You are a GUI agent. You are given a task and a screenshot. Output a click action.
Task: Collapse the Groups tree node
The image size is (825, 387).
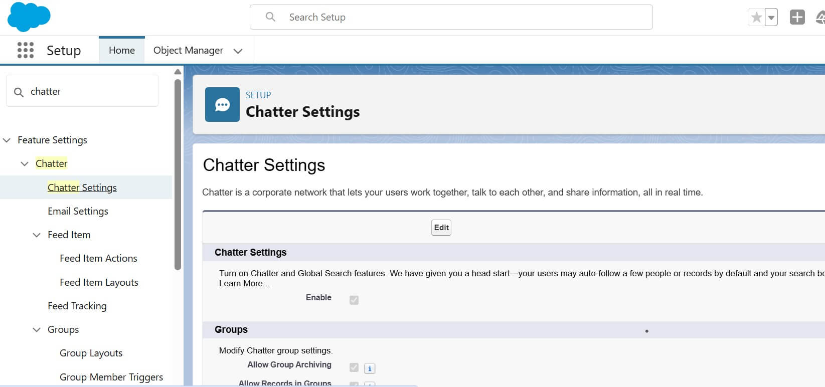click(37, 330)
